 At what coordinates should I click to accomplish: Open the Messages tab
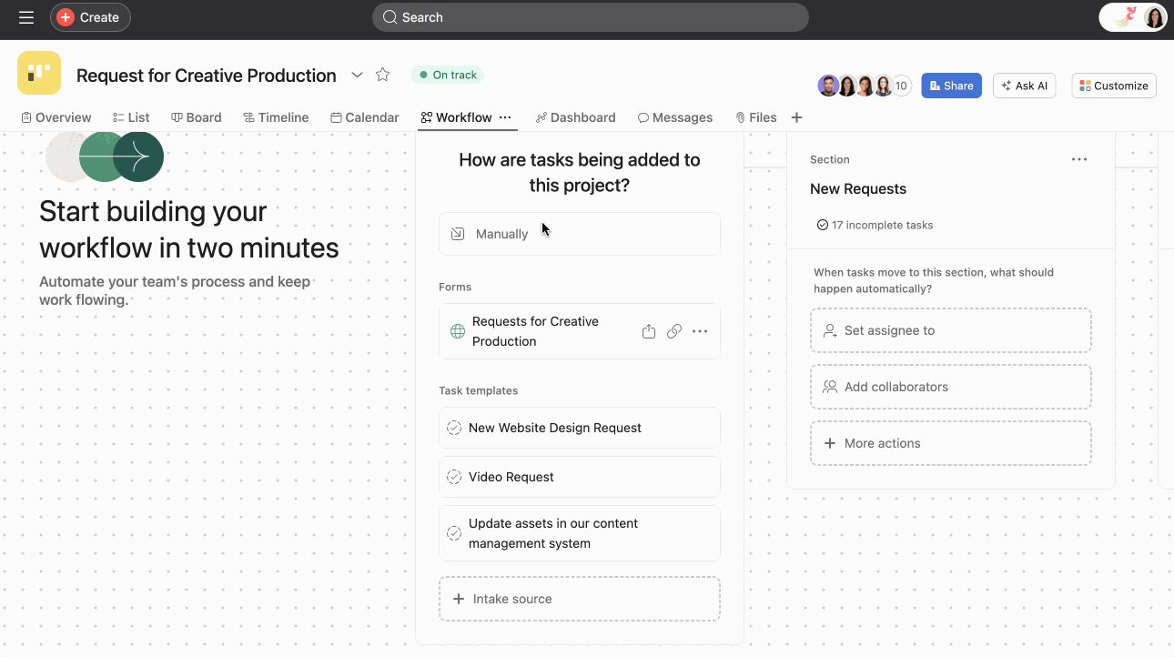(x=675, y=117)
